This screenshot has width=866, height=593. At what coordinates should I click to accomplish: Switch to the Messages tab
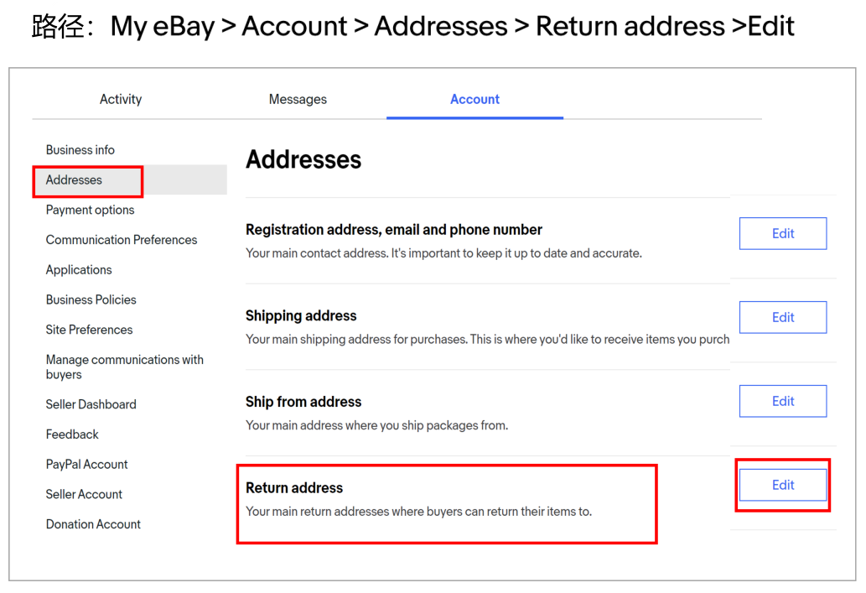coord(298,99)
